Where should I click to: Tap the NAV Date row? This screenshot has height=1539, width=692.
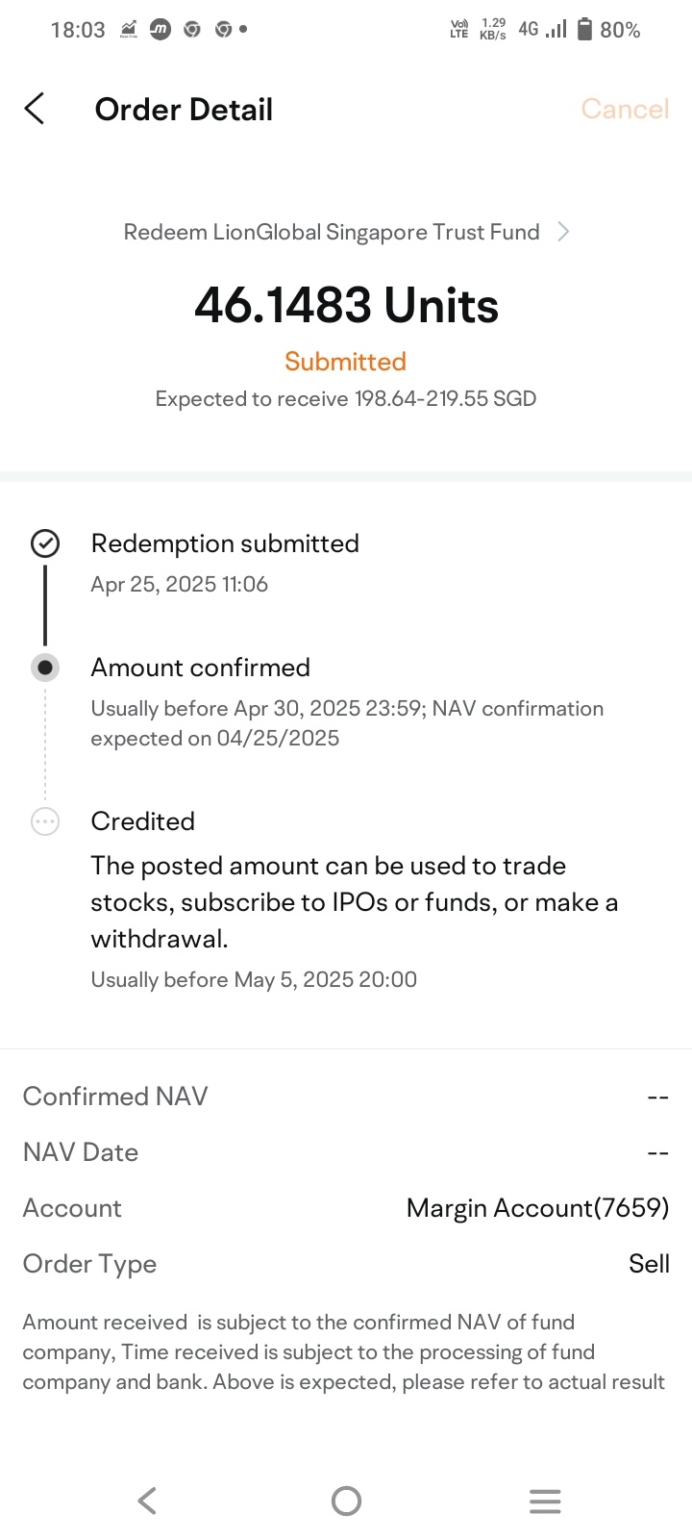pyautogui.click(x=346, y=1152)
